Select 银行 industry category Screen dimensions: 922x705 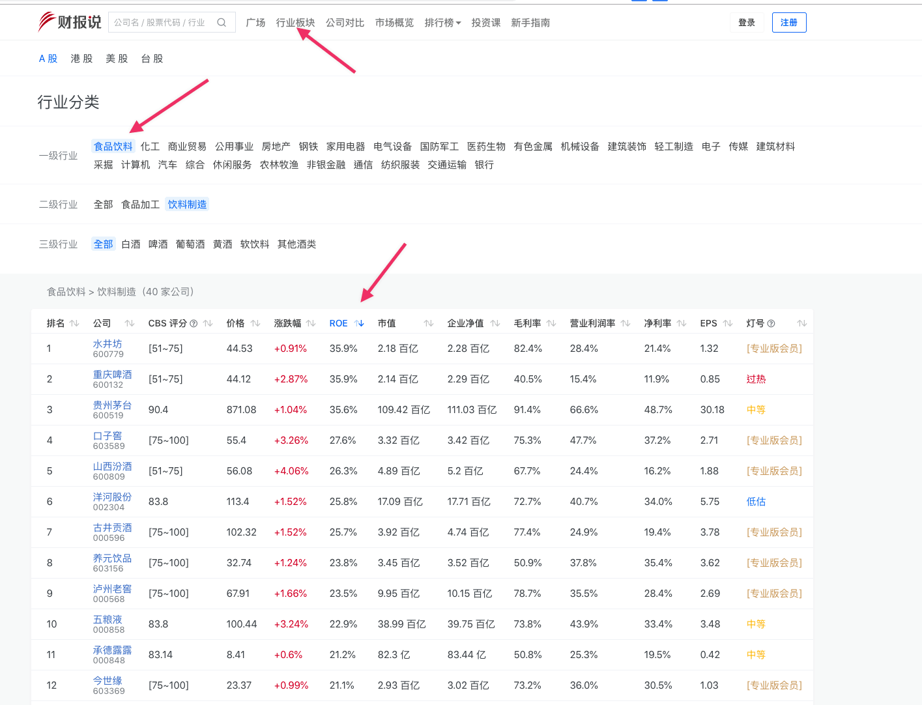point(484,165)
